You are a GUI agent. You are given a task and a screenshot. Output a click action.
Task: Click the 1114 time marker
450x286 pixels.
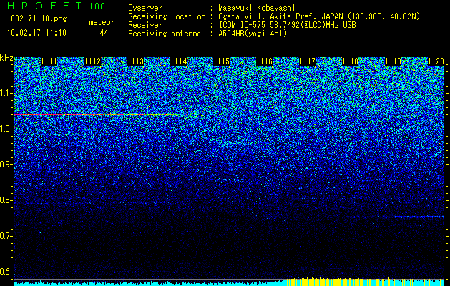[x=179, y=61]
